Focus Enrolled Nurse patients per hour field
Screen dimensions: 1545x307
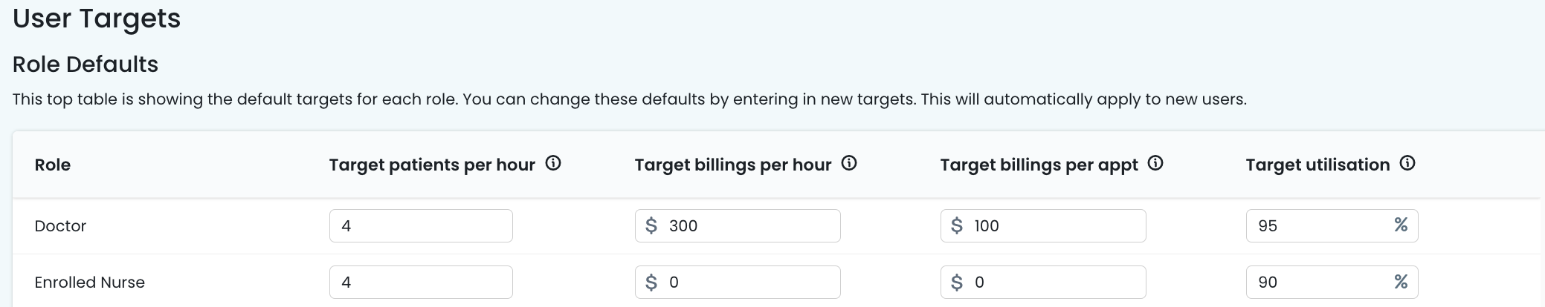(421, 282)
